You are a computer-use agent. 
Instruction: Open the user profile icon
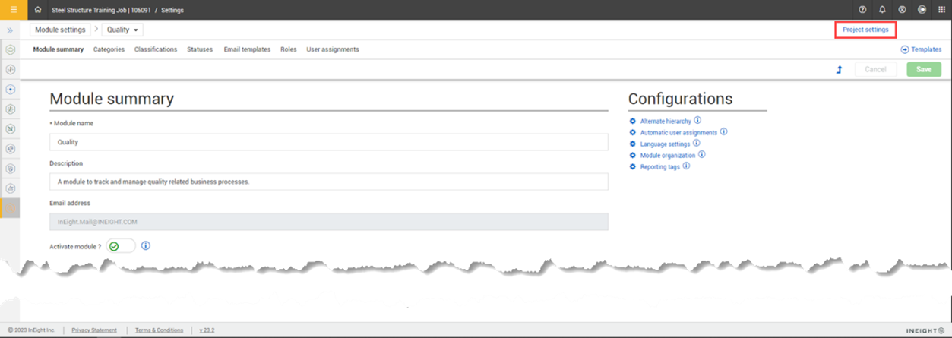tap(902, 10)
